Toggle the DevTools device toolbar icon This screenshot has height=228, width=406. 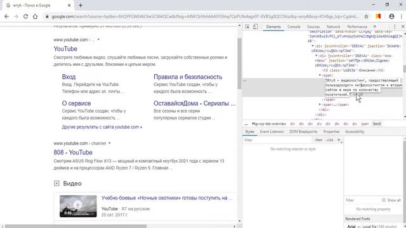pos(255,27)
